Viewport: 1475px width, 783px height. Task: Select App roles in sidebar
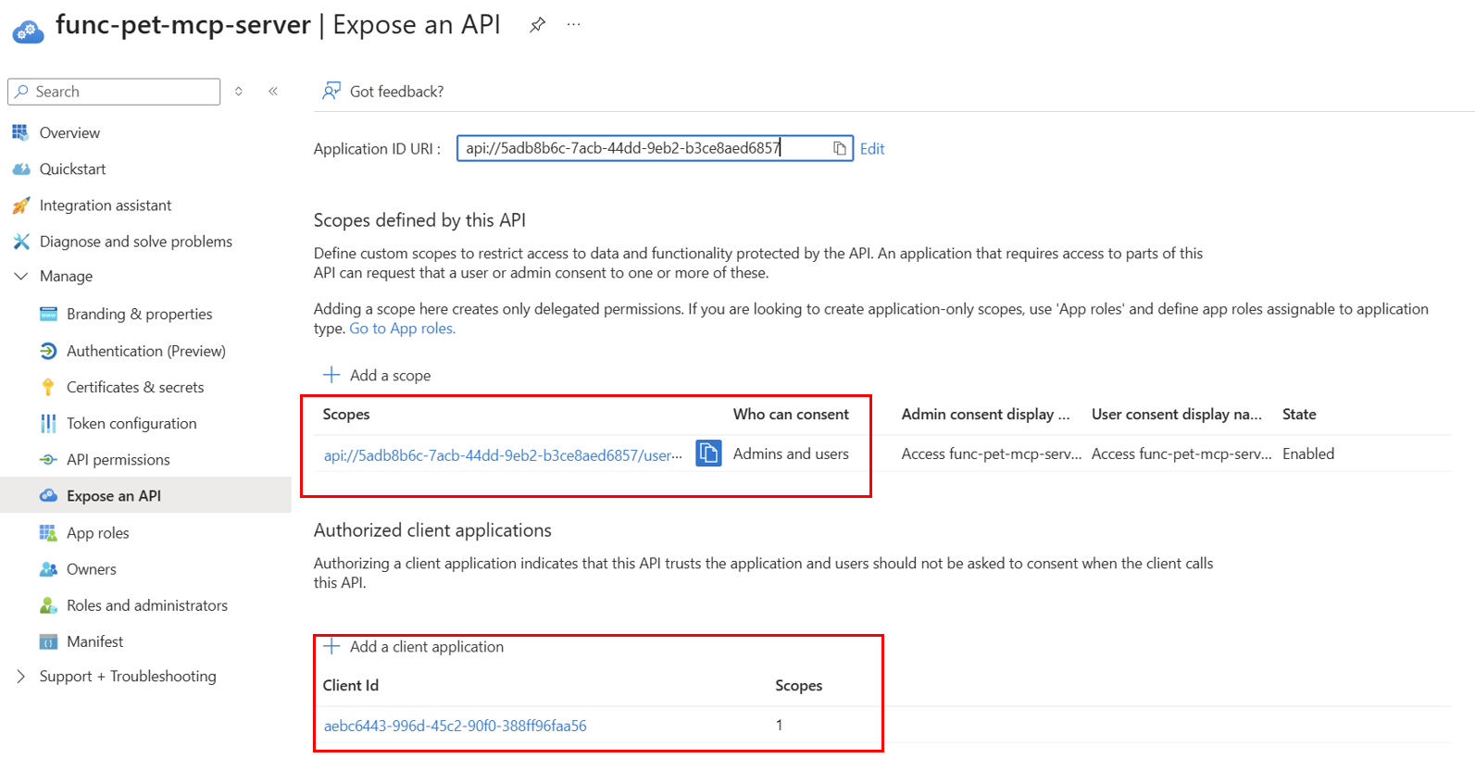click(x=97, y=533)
